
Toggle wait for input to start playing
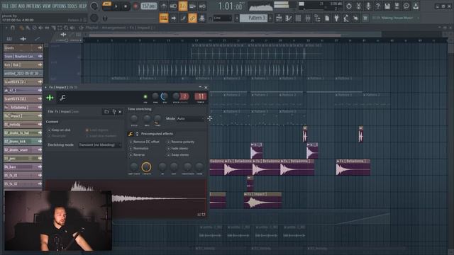click(x=173, y=6)
